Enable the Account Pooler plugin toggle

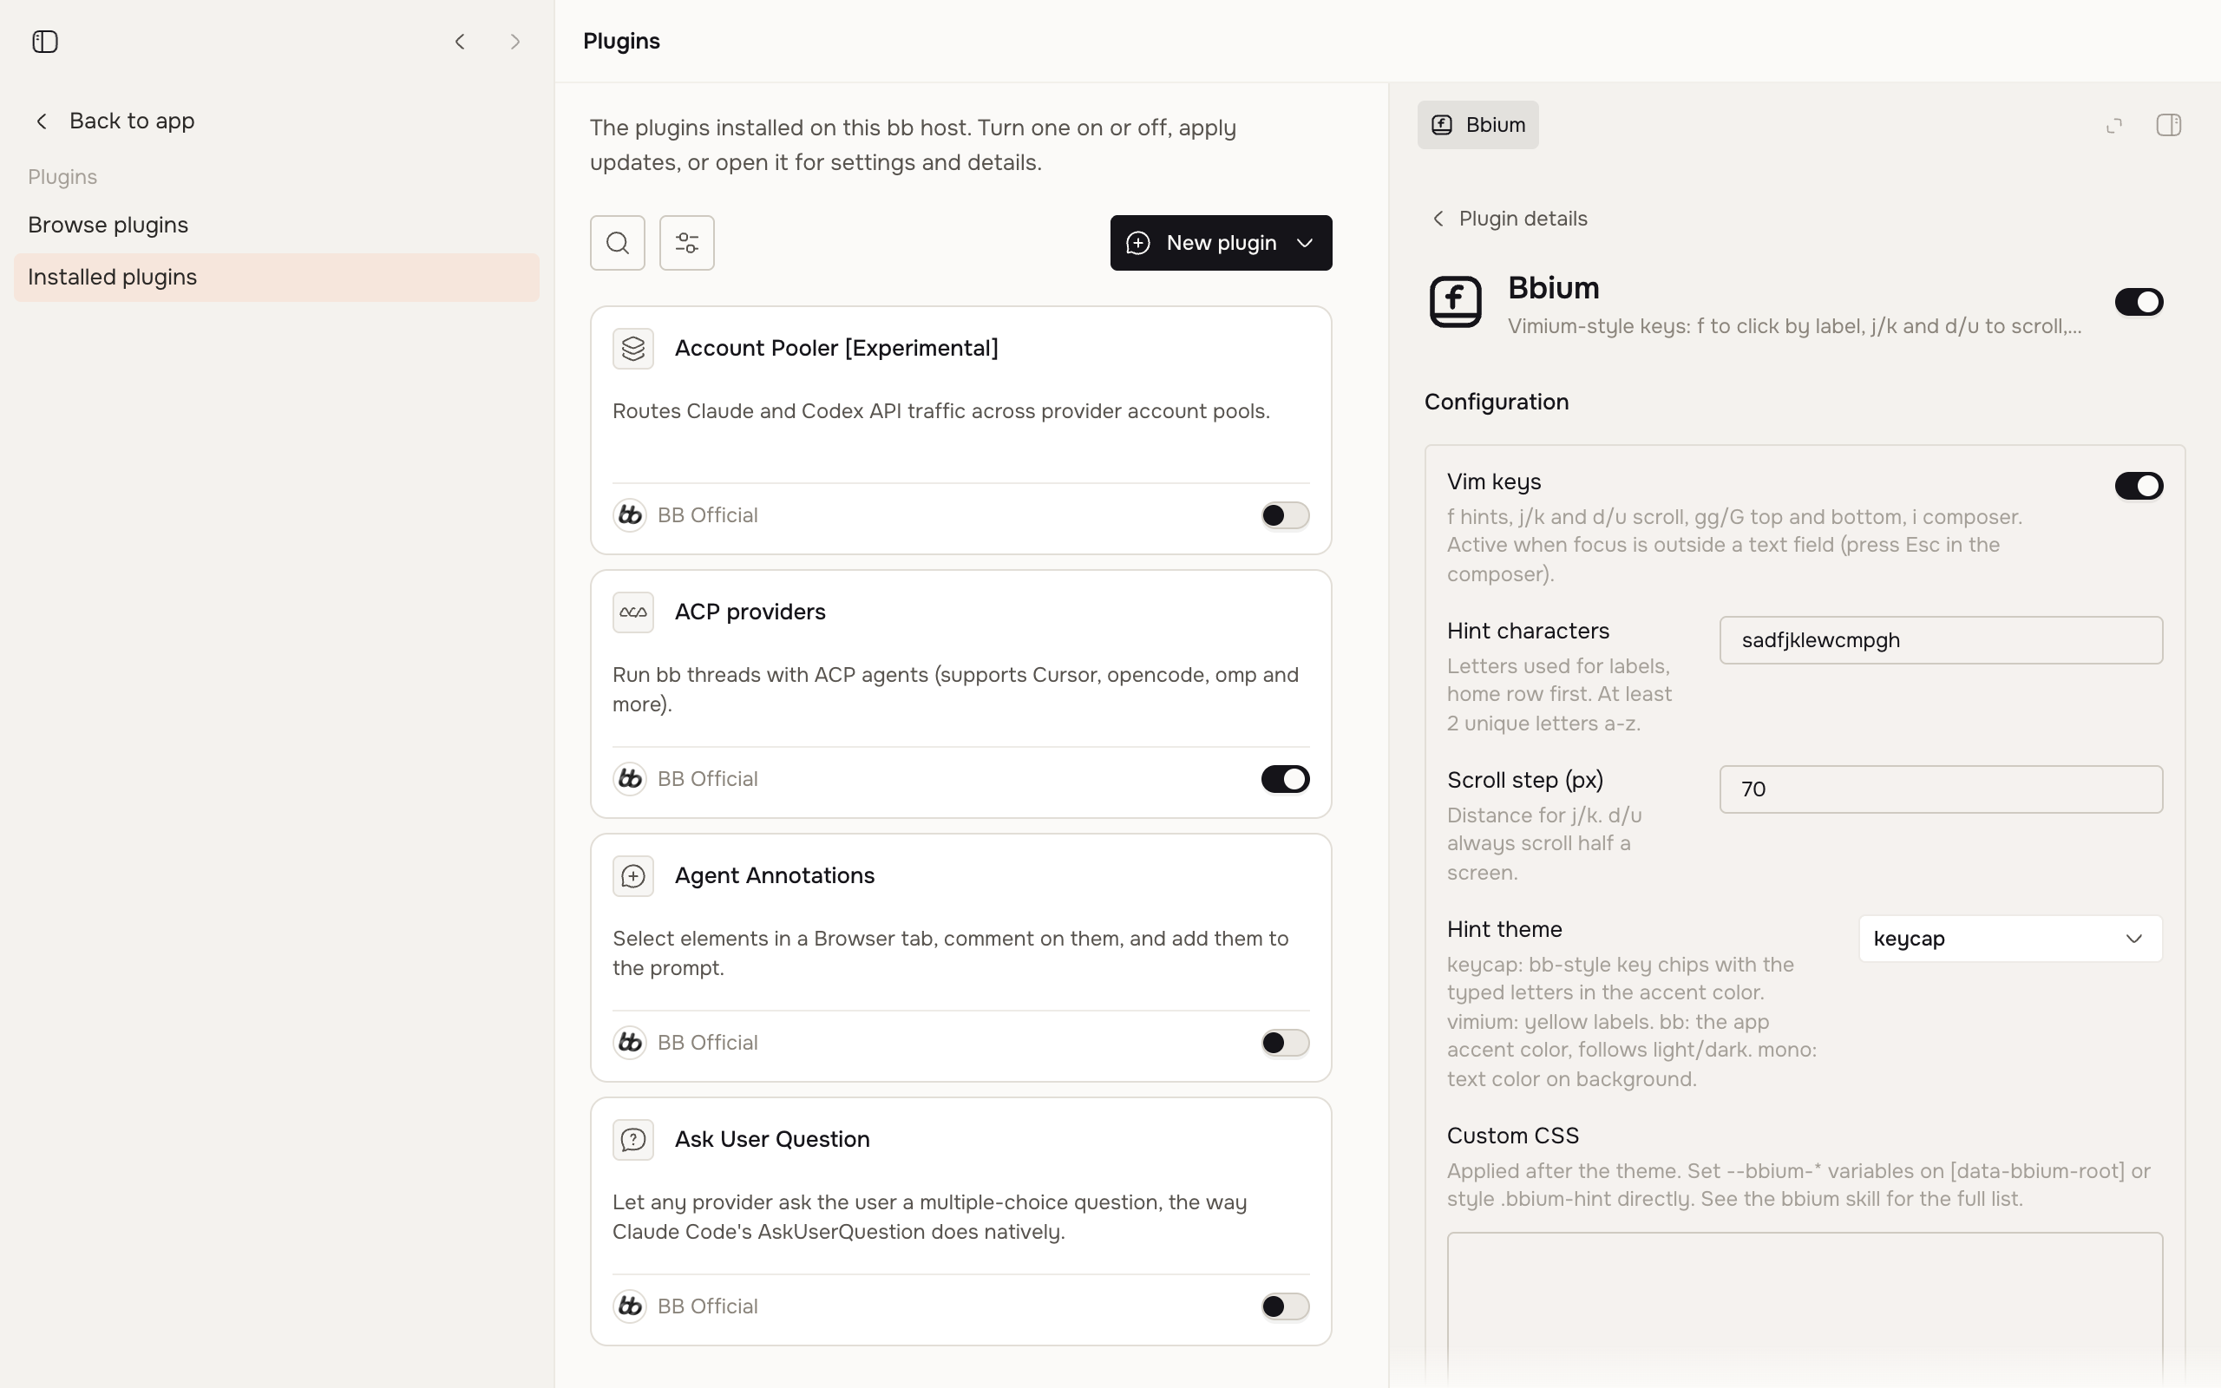point(1285,515)
